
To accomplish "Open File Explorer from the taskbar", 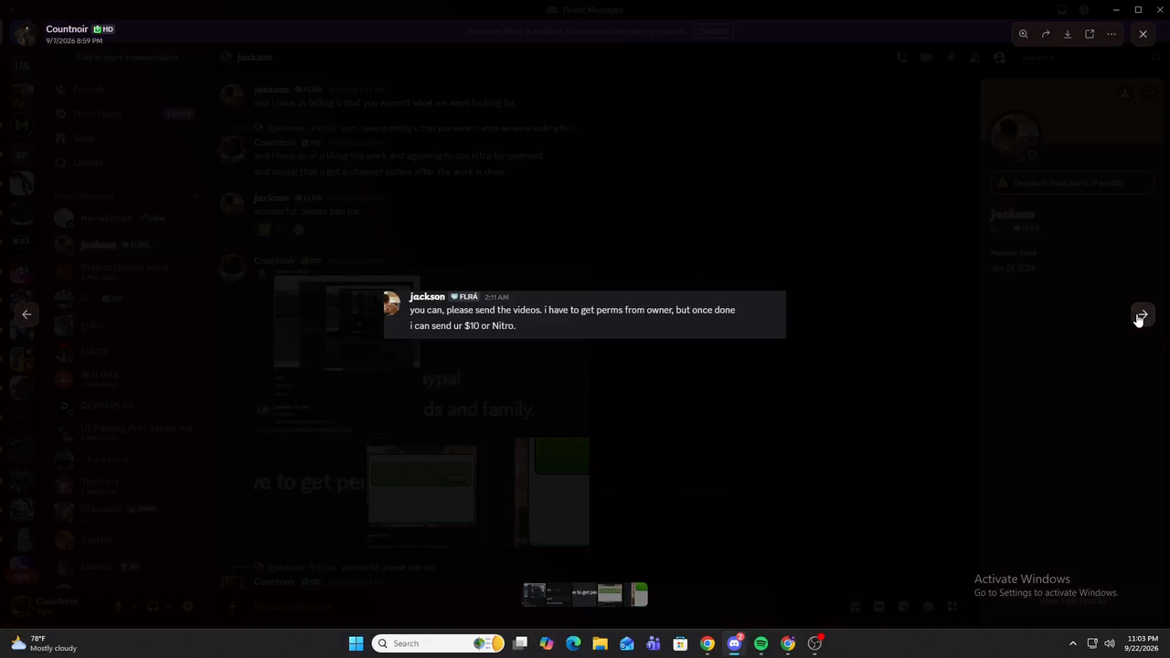I will (x=600, y=643).
